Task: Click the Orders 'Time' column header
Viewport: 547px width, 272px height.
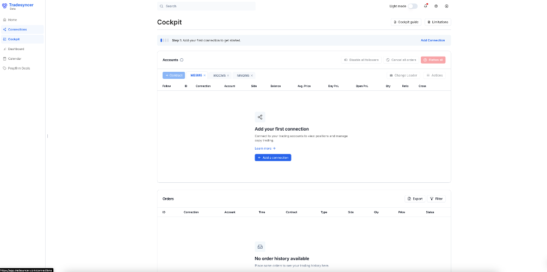Action: 262,212
